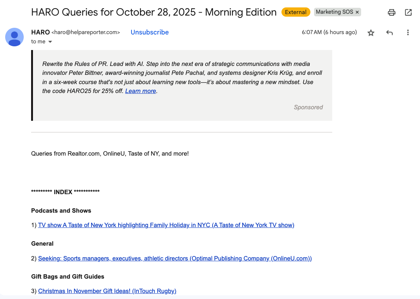The width and height of the screenshot is (420, 299).
Task: Follow the Learn more sponsored link
Action: tap(140, 91)
